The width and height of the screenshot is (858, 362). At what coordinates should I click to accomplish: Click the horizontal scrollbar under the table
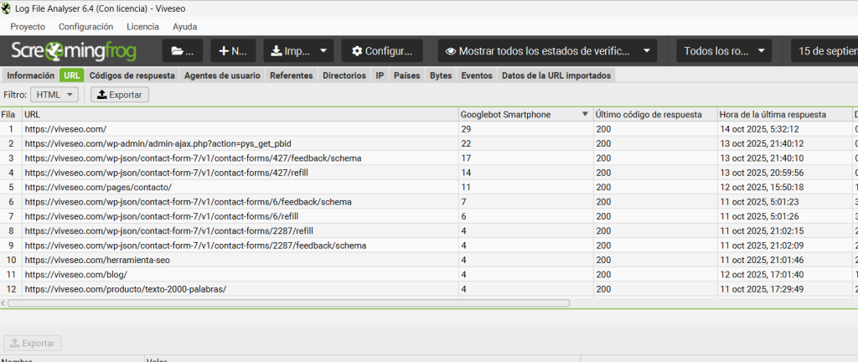click(293, 303)
